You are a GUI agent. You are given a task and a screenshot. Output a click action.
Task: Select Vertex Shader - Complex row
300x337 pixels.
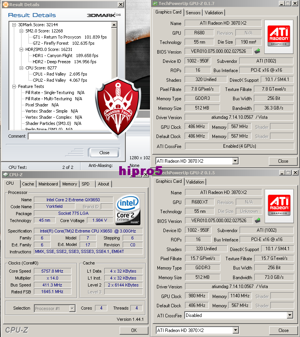53,117
